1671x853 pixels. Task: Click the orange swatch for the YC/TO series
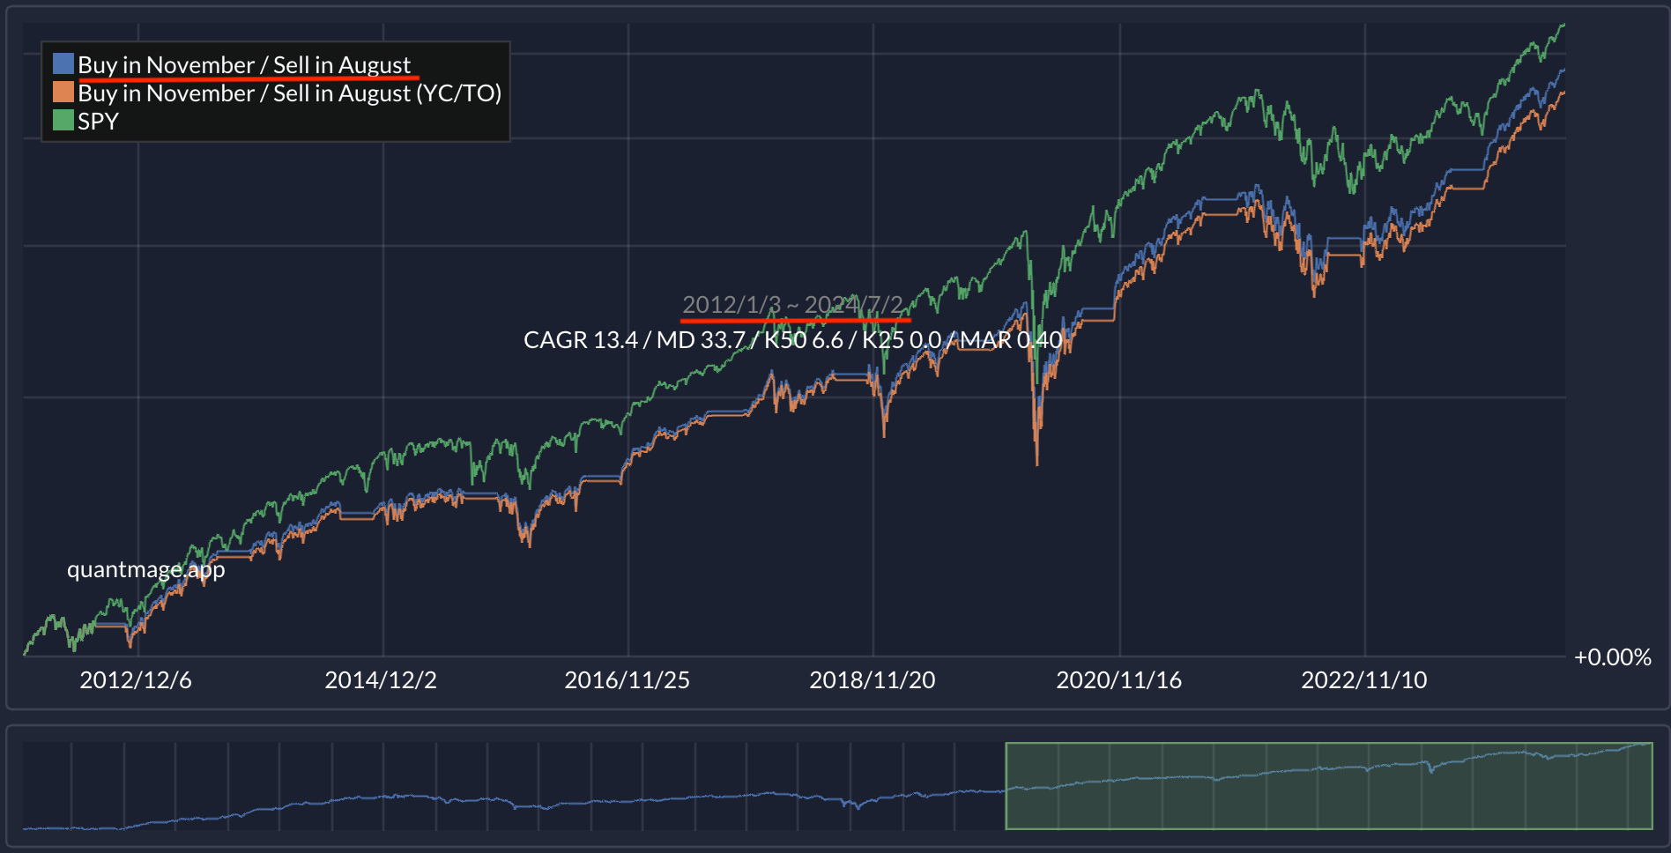63,92
